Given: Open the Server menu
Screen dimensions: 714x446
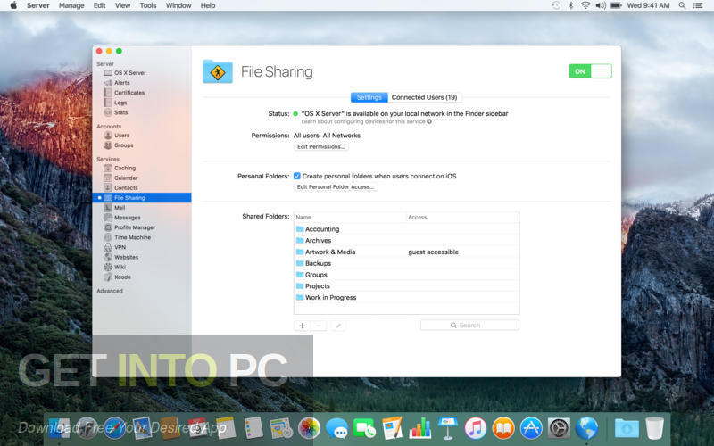Looking at the screenshot, I should 38,5.
